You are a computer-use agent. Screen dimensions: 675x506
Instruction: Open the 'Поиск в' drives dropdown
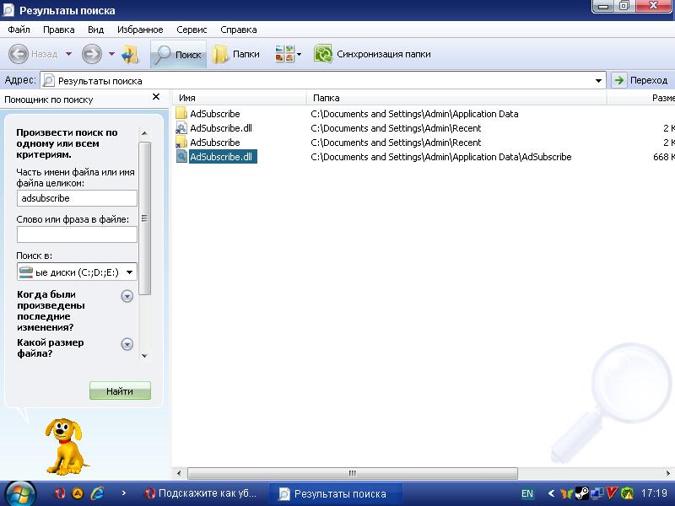click(x=130, y=272)
